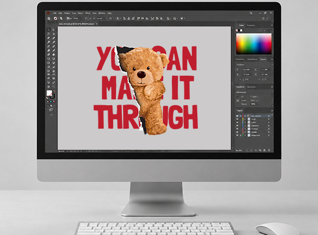The image size is (318, 235).
Task: Select the Direct Selection (white arrow) tool
Action: pos(54,30)
